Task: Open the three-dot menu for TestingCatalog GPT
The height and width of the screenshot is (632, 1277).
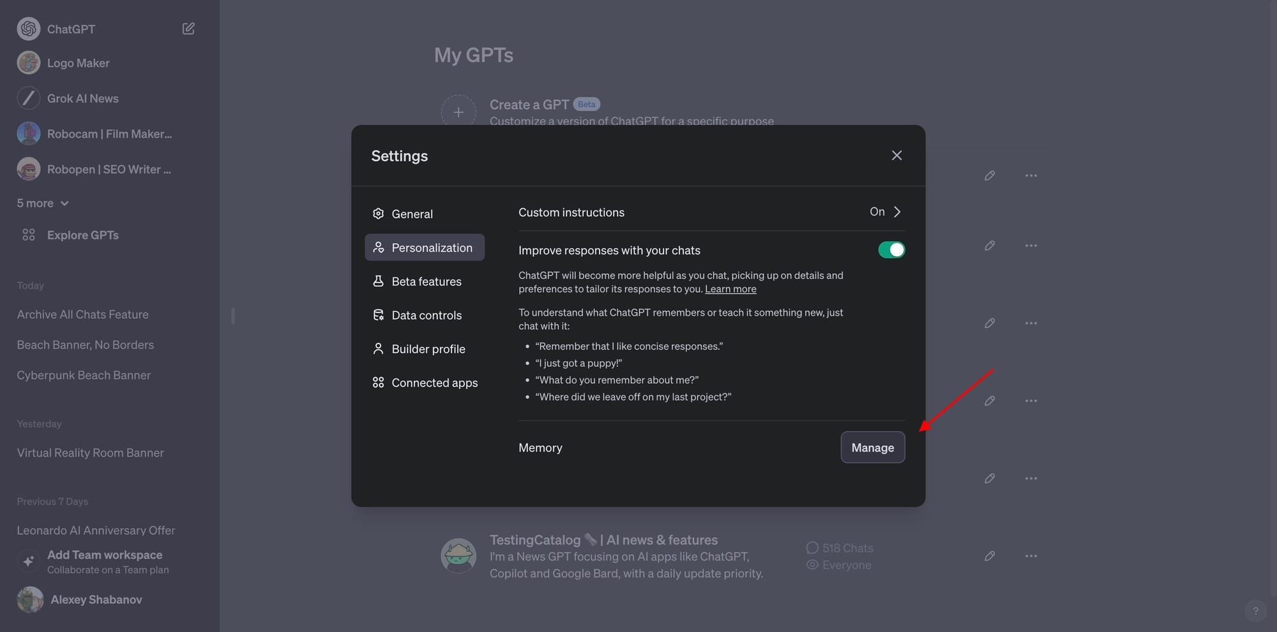Action: 1031,555
